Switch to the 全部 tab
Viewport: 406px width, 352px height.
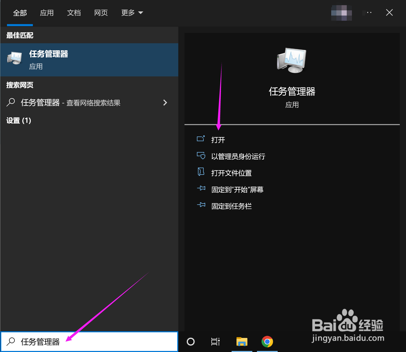(x=20, y=13)
